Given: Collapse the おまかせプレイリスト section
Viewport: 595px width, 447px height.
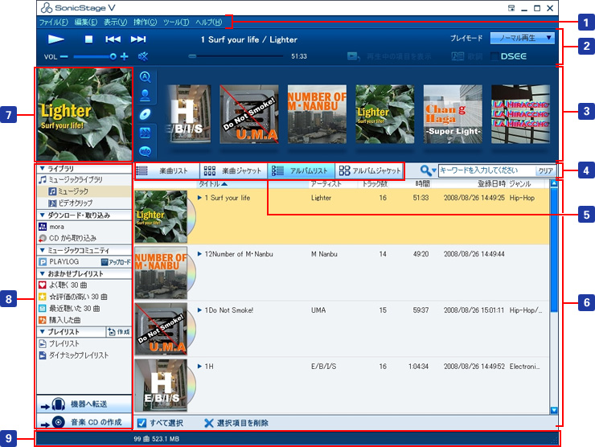Looking at the screenshot, I should coord(43,273).
